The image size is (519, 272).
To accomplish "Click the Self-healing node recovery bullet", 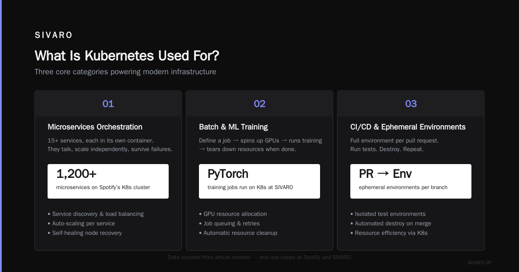I will pyautogui.click(x=85, y=233).
